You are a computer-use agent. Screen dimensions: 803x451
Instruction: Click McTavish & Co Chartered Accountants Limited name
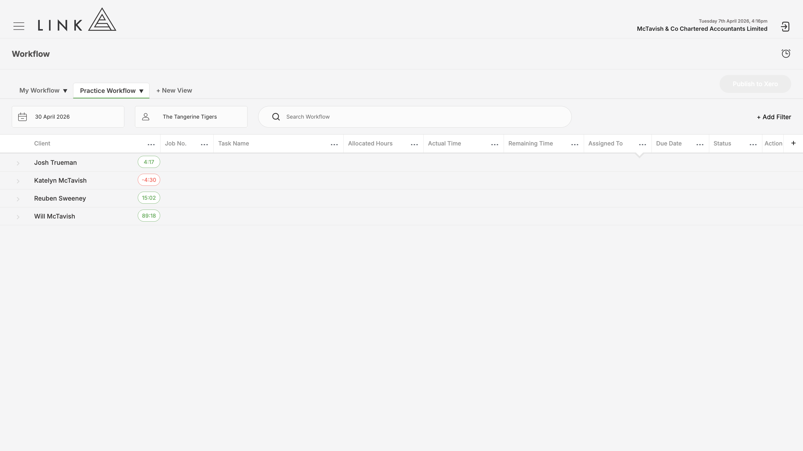click(702, 29)
